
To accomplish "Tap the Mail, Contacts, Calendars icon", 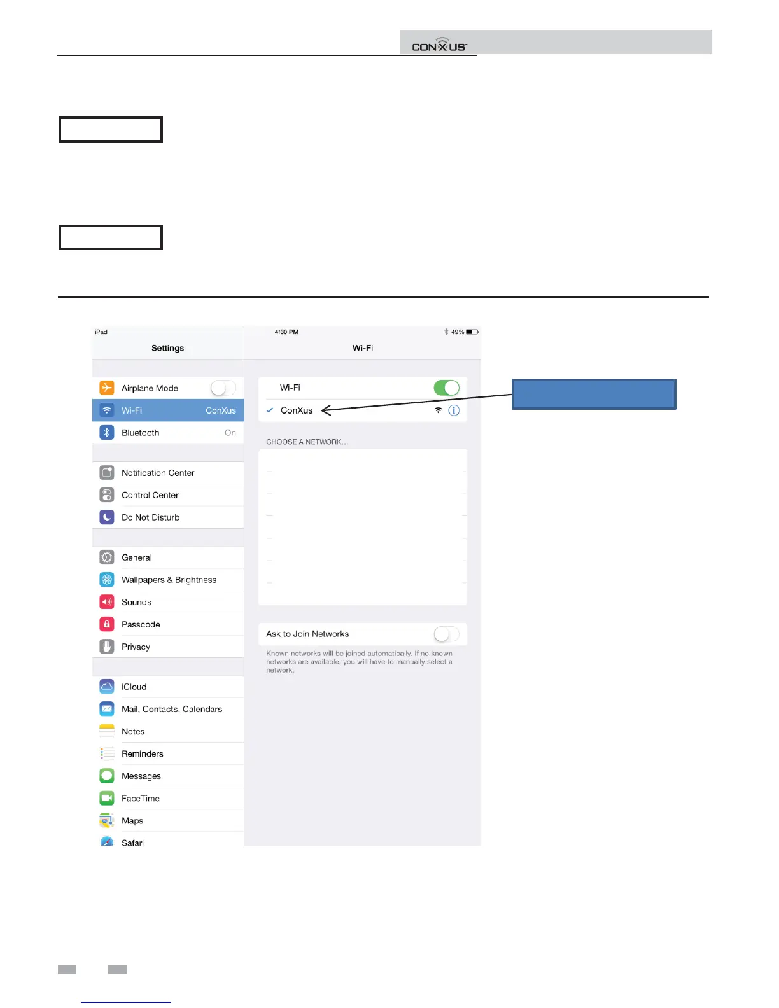I will 107,709.
